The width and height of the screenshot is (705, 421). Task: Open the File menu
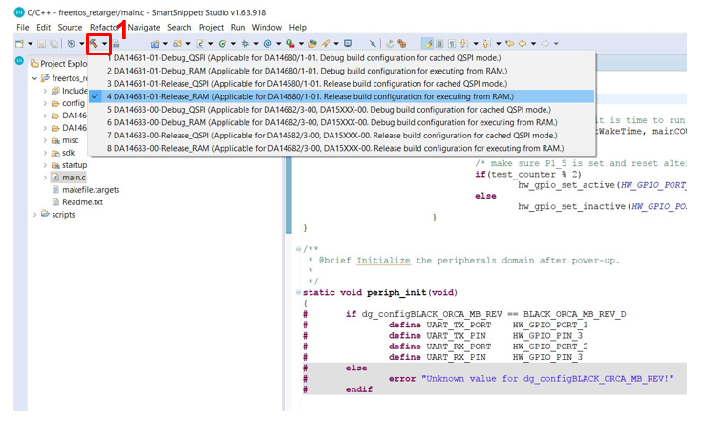(23, 28)
